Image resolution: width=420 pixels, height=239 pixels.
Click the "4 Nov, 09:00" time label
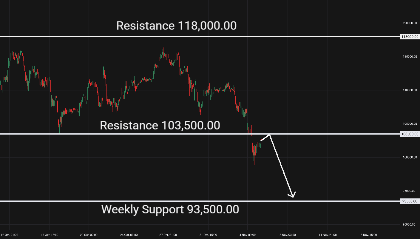click(248, 235)
